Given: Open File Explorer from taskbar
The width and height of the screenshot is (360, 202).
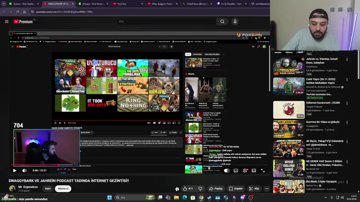Looking at the screenshot, I should pos(176,198).
